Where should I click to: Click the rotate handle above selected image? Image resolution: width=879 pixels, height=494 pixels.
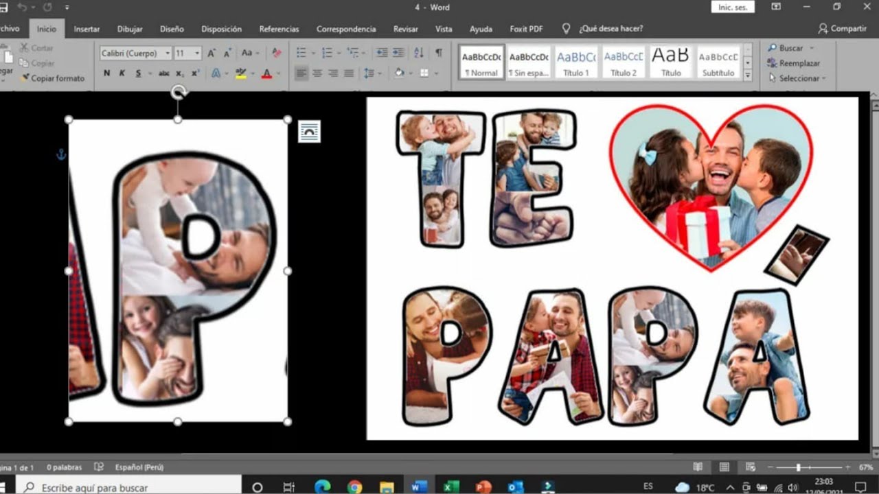click(x=178, y=92)
